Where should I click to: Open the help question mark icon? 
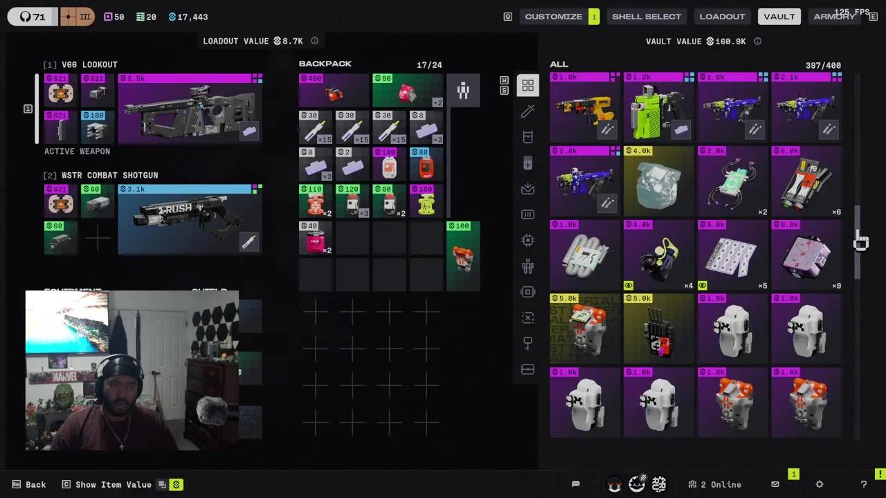[863, 484]
